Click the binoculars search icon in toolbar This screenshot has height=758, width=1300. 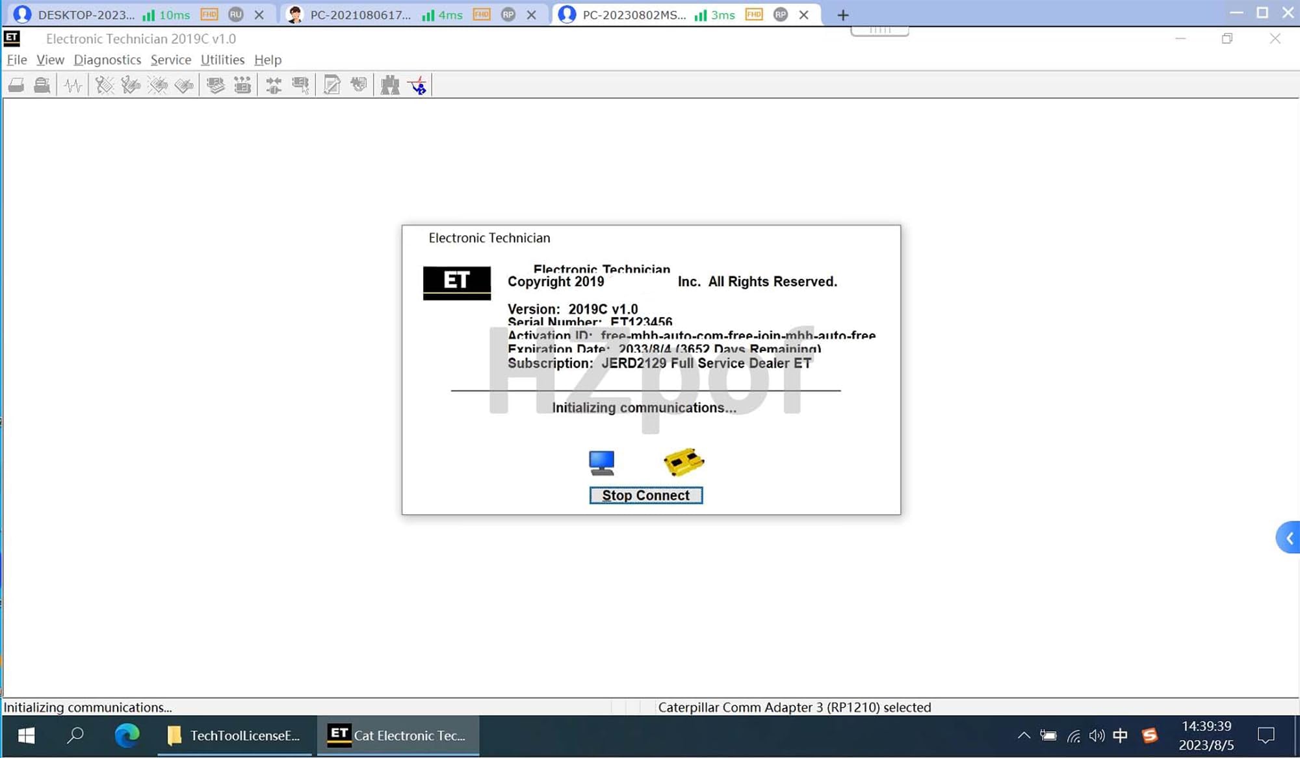(389, 85)
